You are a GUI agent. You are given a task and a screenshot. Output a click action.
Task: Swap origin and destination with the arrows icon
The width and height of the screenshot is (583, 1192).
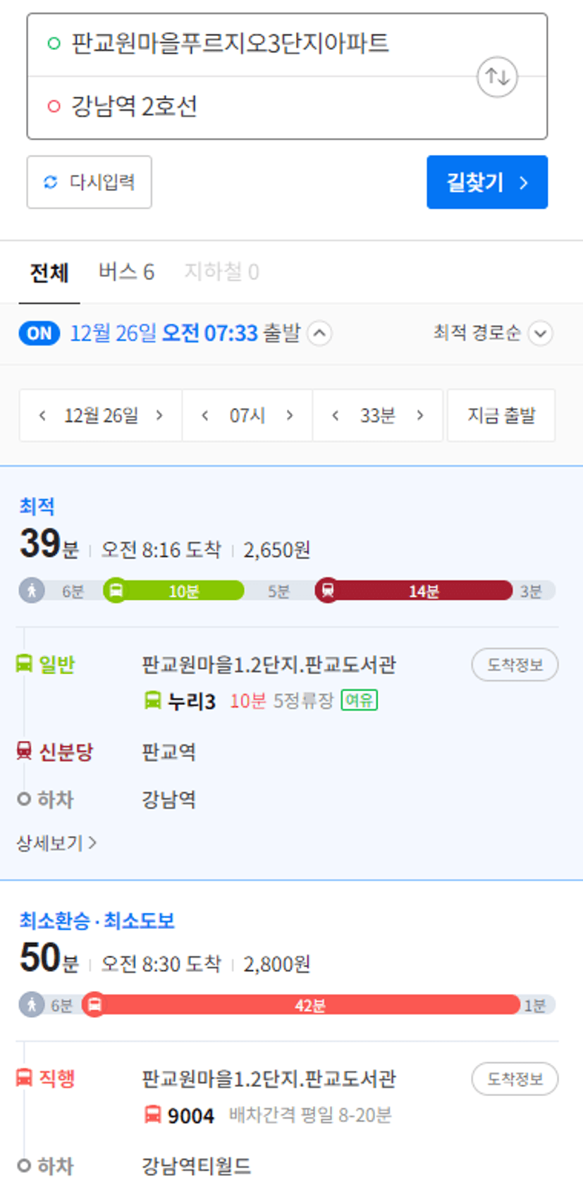[497, 76]
